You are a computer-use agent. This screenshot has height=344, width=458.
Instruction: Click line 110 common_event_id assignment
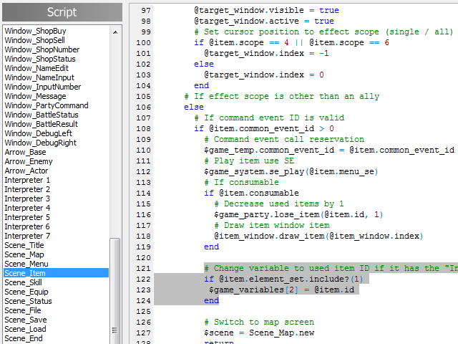(x=329, y=150)
